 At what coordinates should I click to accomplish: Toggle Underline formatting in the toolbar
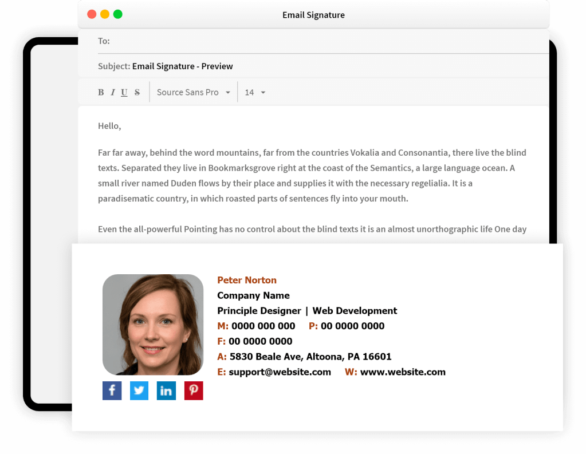(124, 93)
